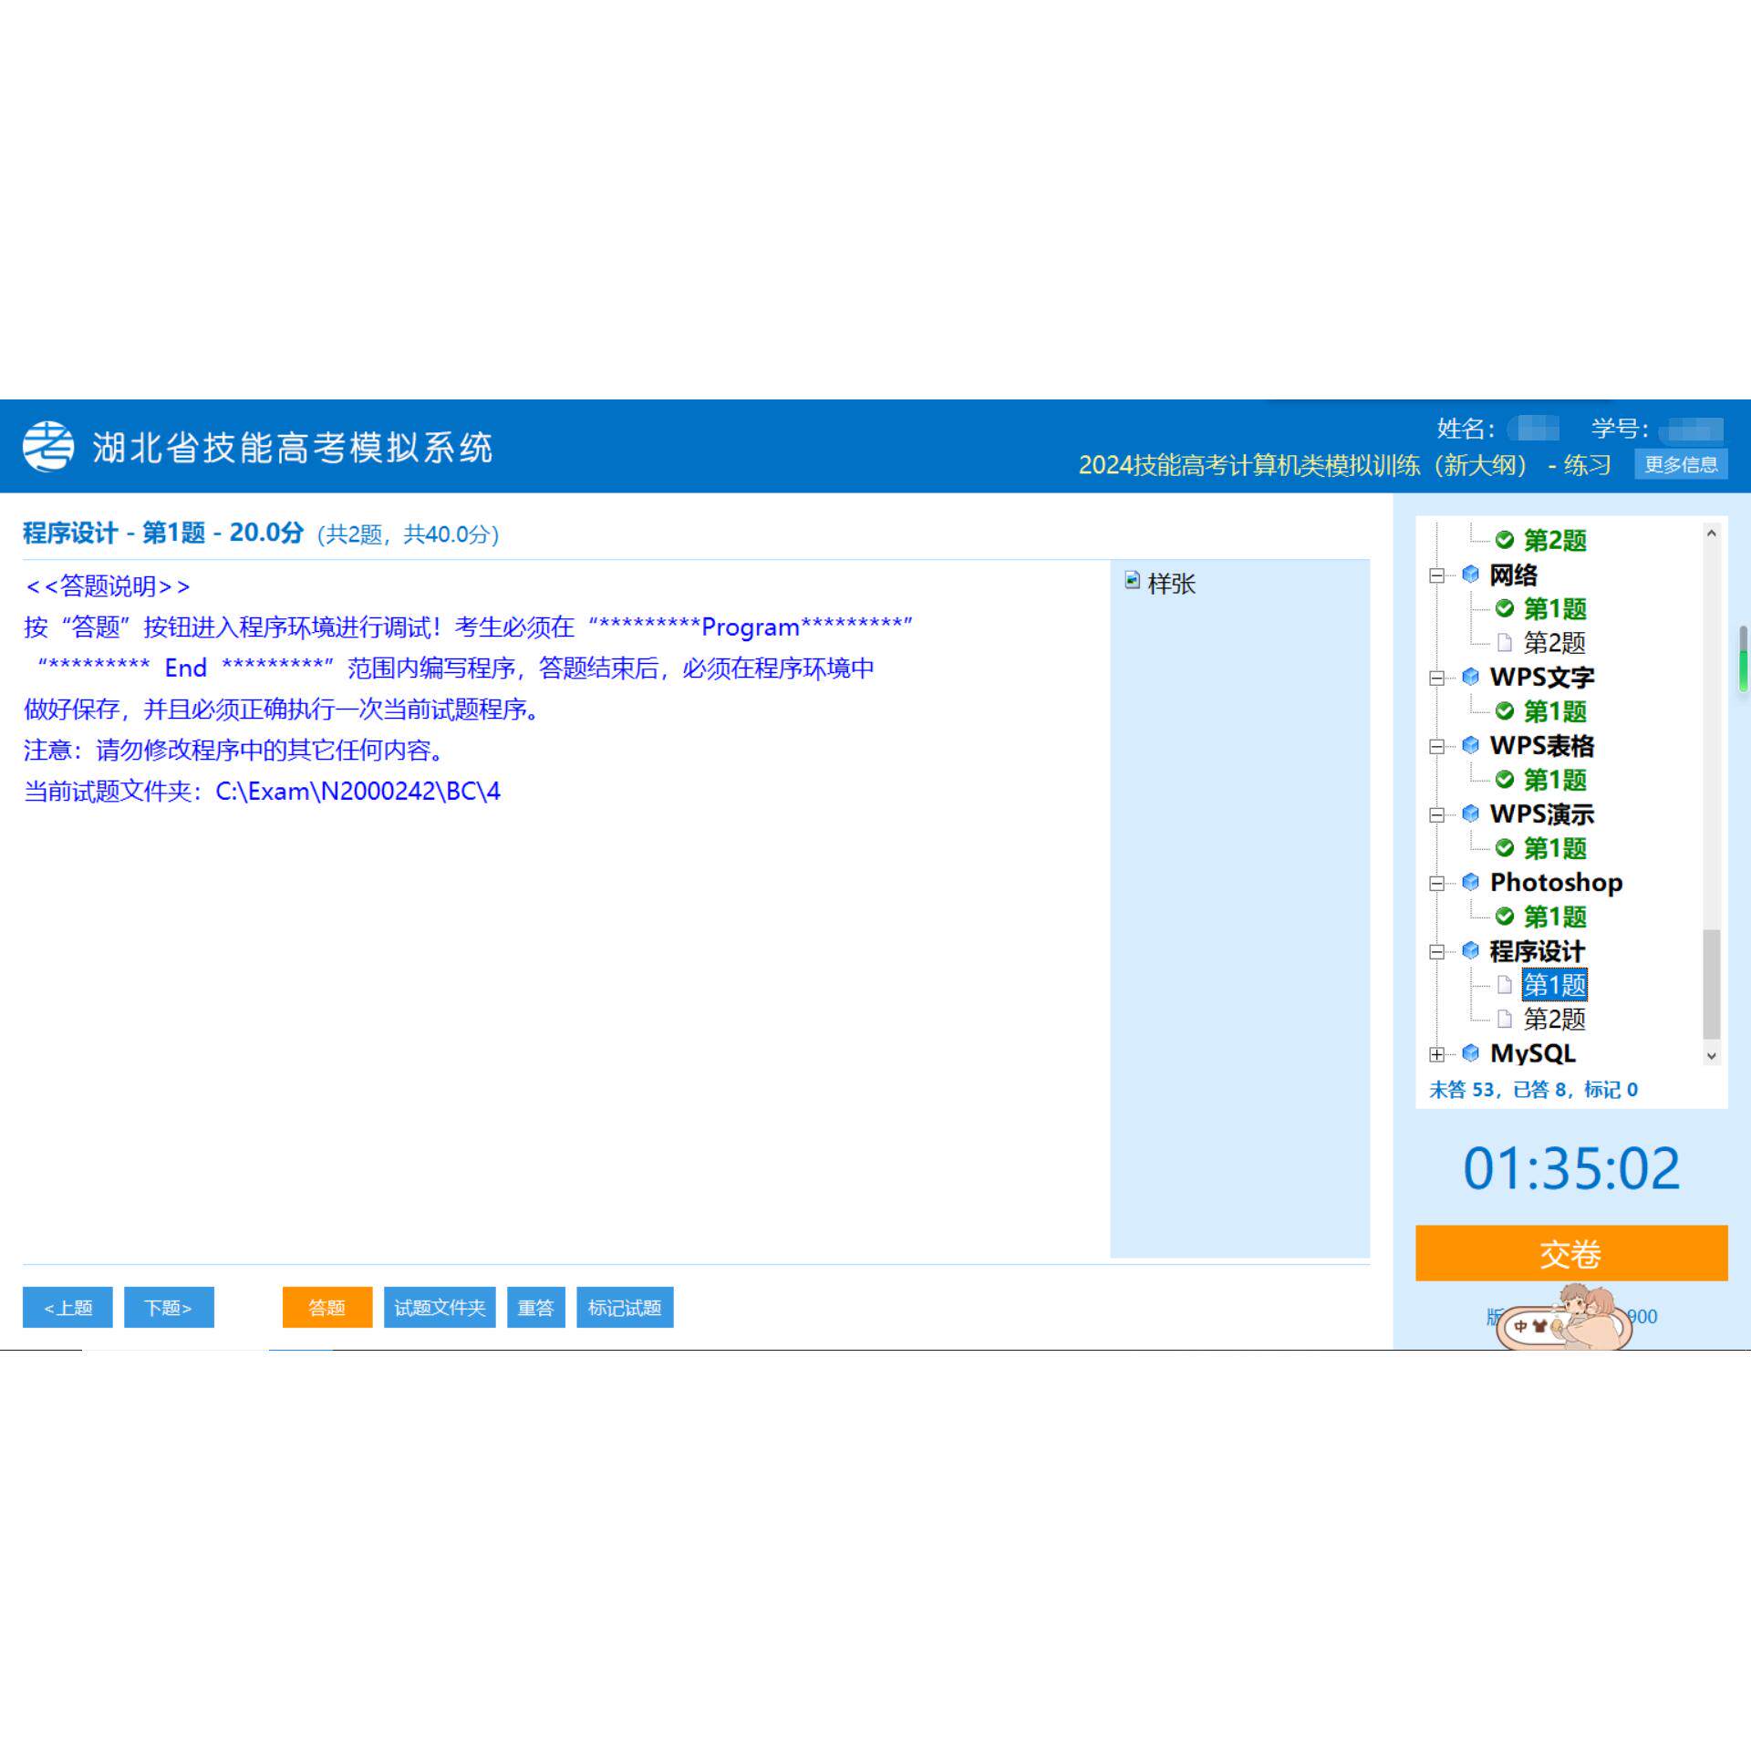Open 第2题 under 程序设计
Screen dimensions: 1751x1751
pos(1554,1019)
